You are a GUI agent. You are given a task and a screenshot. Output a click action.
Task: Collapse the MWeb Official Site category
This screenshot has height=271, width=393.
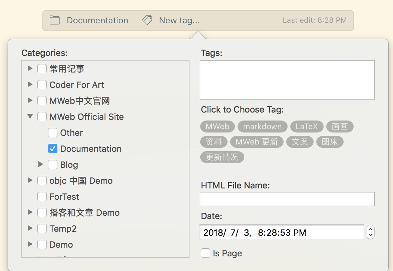30,116
